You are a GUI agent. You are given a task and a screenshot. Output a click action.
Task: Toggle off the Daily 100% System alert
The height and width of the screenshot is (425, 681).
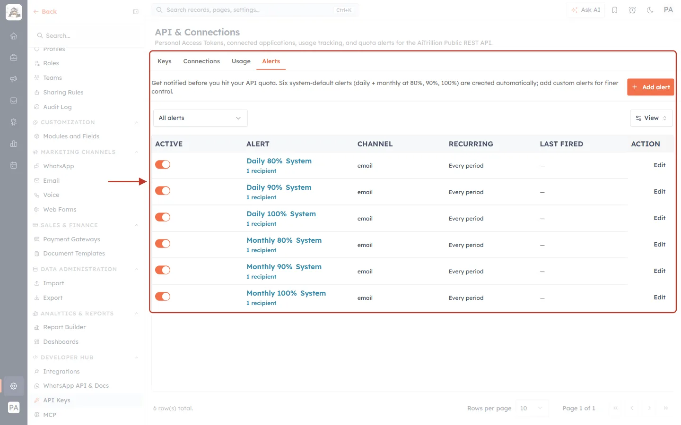(x=163, y=217)
